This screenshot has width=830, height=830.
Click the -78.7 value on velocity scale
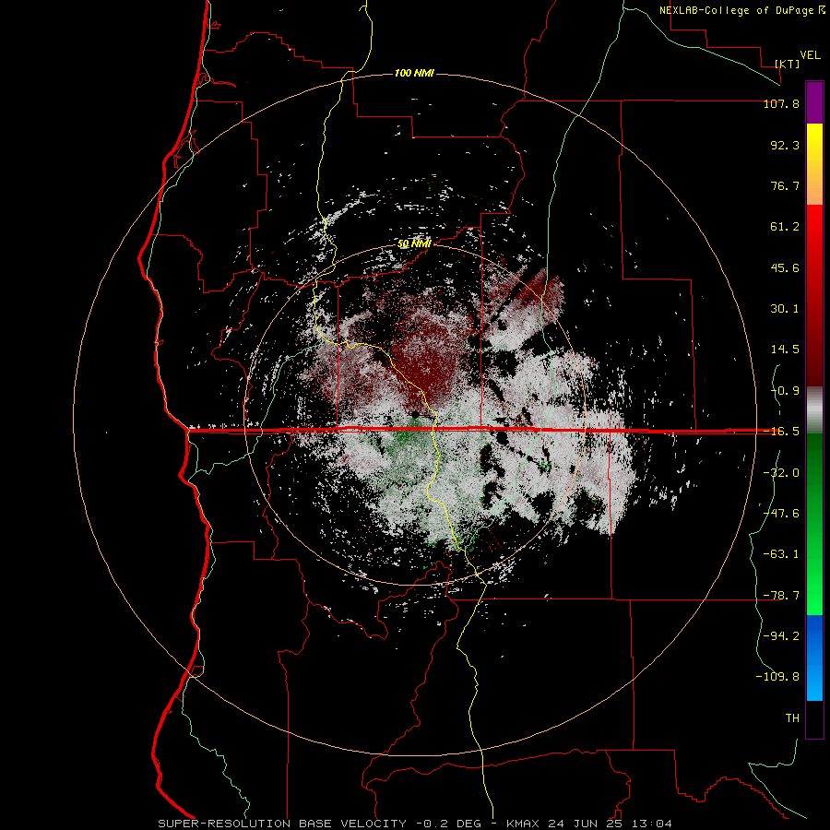click(x=781, y=596)
